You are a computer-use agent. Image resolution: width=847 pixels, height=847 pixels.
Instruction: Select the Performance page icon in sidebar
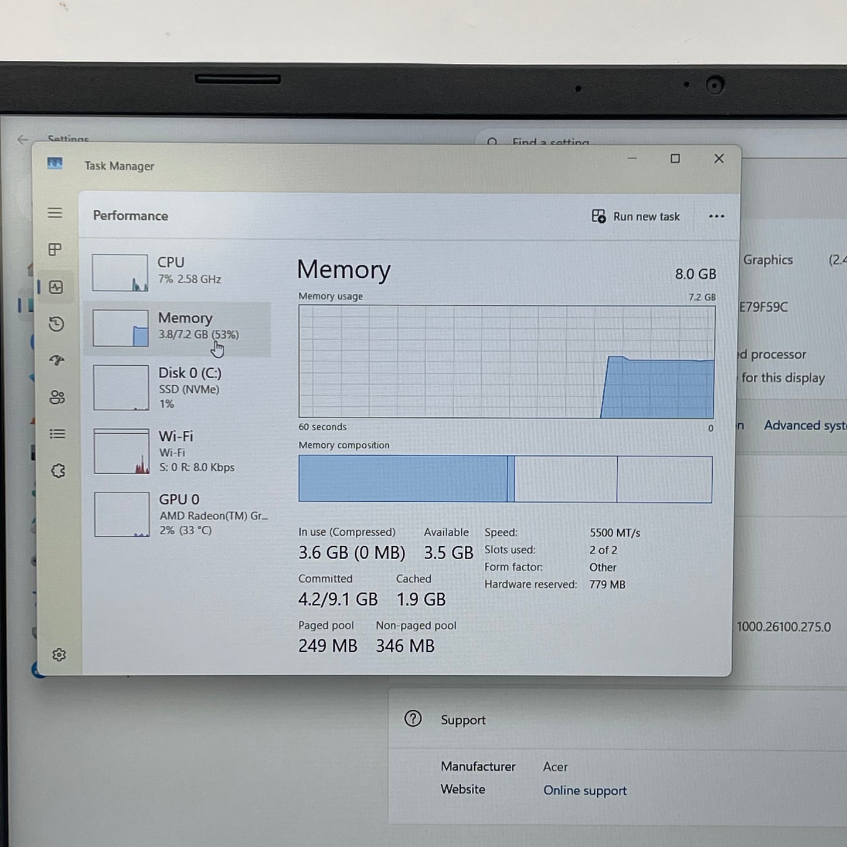tap(56, 287)
